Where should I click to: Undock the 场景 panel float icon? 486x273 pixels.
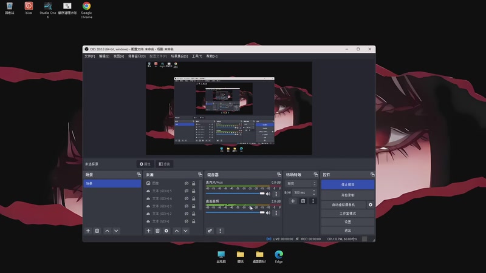click(x=139, y=175)
